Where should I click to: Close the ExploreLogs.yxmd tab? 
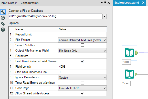click(143, 3)
